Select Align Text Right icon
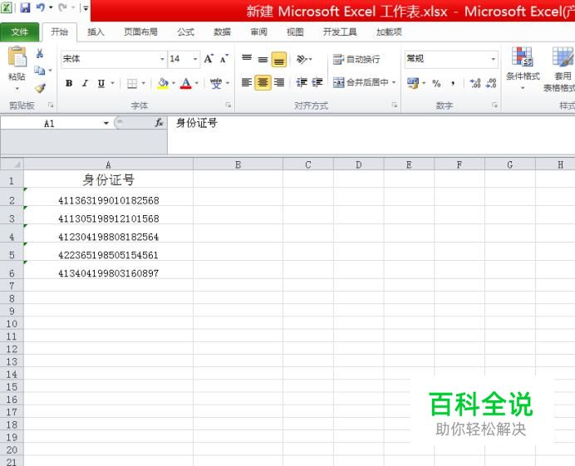The height and width of the screenshot is (466, 575). 279,82
